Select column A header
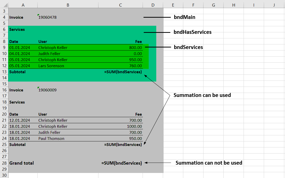Screen dimensions: 285x178 (23, 5)
